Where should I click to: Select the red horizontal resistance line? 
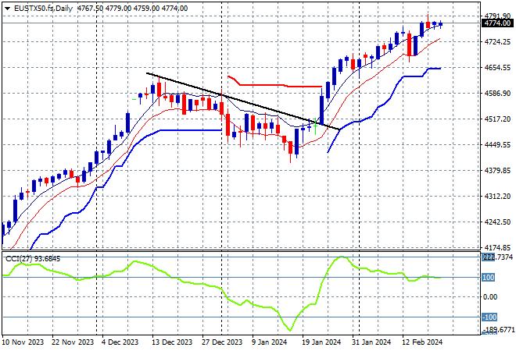pos(274,85)
